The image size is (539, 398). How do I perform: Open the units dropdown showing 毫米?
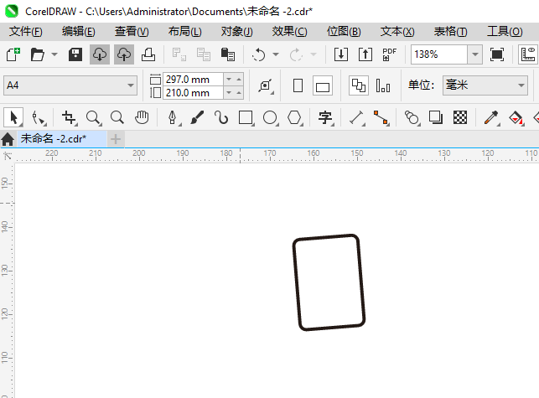(485, 85)
